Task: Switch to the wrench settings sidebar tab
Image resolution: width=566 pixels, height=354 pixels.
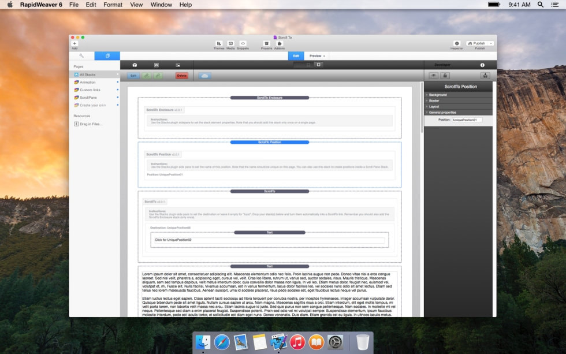Action: (x=81, y=55)
